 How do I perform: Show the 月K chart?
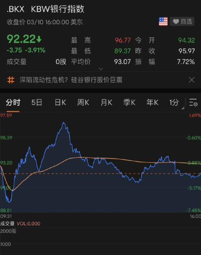tap(107, 102)
